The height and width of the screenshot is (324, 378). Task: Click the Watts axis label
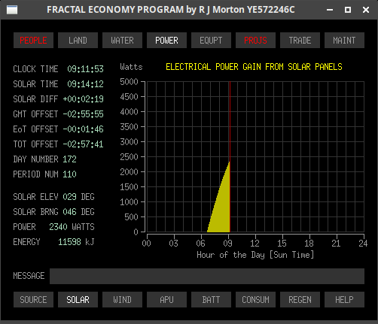pyautogui.click(x=131, y=67)
